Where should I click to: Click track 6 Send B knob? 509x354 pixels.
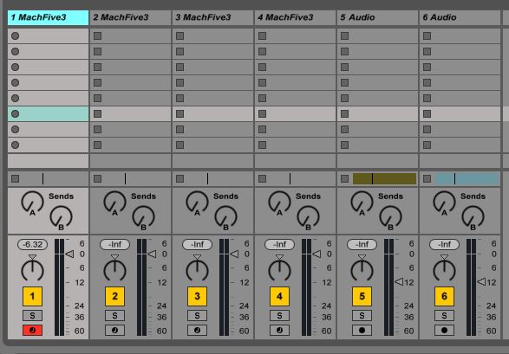473,217
